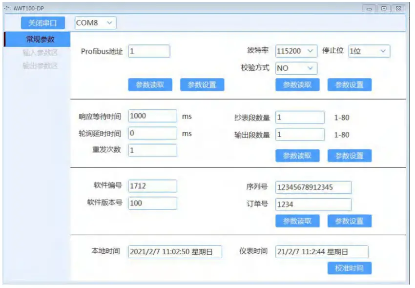Select the 输入参数区 tab
Screen dimensions: 415x288
tap(40, 53)
